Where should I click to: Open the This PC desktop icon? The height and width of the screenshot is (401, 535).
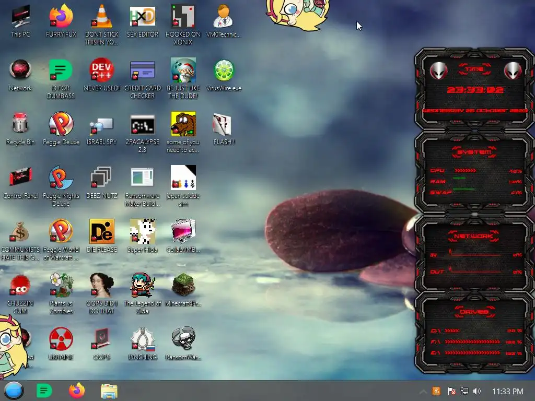click(x=20, y=21)
